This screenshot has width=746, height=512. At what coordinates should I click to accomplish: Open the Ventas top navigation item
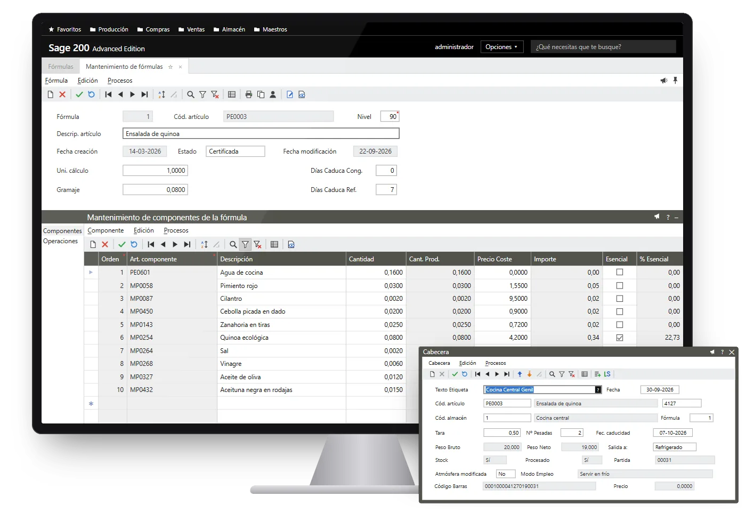tap(192, 29)
